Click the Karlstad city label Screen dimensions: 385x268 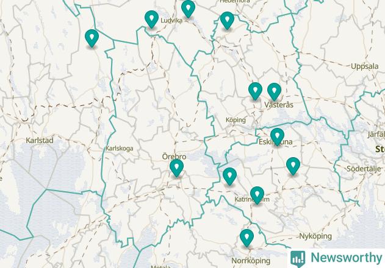click(40, 141)
